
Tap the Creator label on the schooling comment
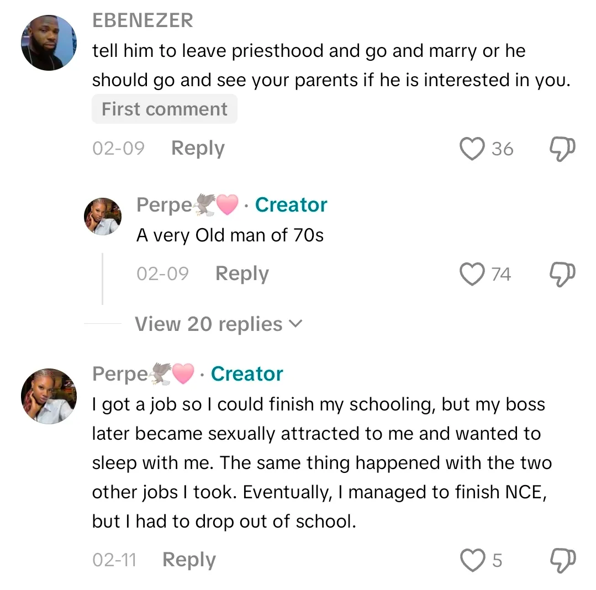[247, 374]
